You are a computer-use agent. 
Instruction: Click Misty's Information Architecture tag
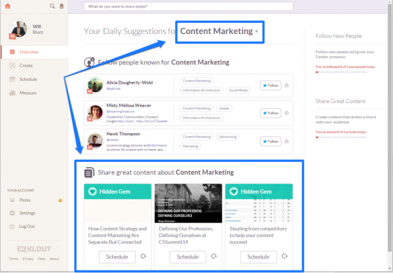point(201,118)
